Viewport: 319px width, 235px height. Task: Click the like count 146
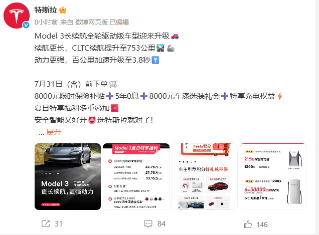(x=262, y=224)
